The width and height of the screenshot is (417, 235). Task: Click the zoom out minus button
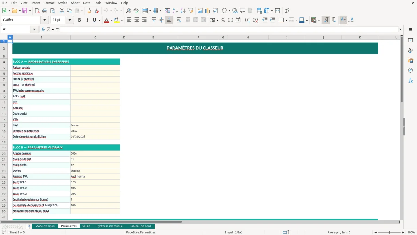pyautogui.click(x=375, y=232)
